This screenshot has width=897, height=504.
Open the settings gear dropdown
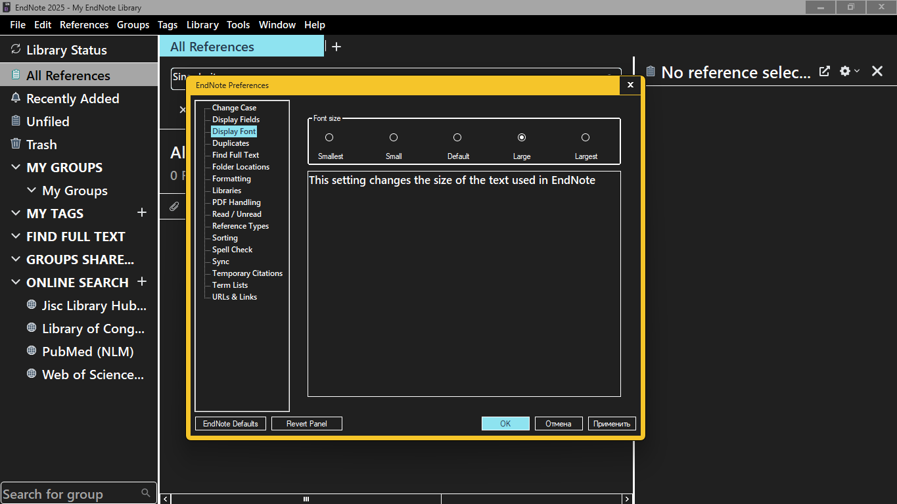tap(849, 72)
